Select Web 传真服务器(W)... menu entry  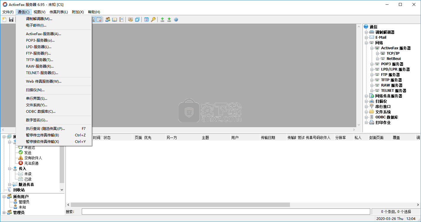[x=54, y=81]
